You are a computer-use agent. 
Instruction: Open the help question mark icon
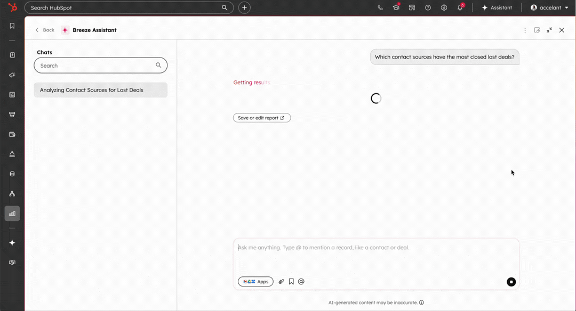428,7
